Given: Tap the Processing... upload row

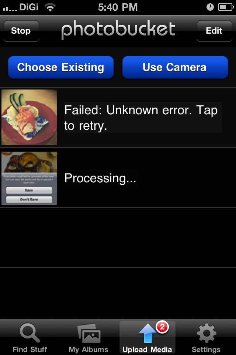Looking at the screenshot, I should click(x=118, y=178).
